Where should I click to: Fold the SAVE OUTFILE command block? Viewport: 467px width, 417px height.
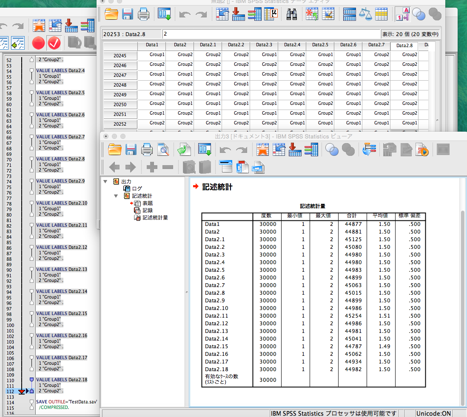[31, 402]
